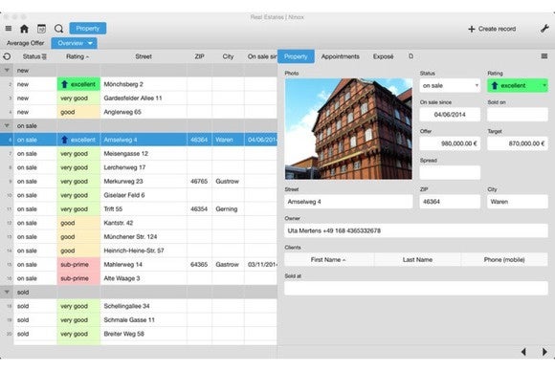Viewport: 555px width, 371px height.
Task: Open the Overview view dropdown
Action: point(75,43)
